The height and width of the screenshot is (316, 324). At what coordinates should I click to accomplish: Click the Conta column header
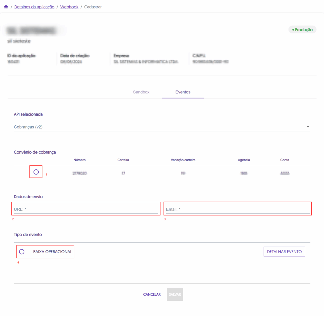point(284,160)
